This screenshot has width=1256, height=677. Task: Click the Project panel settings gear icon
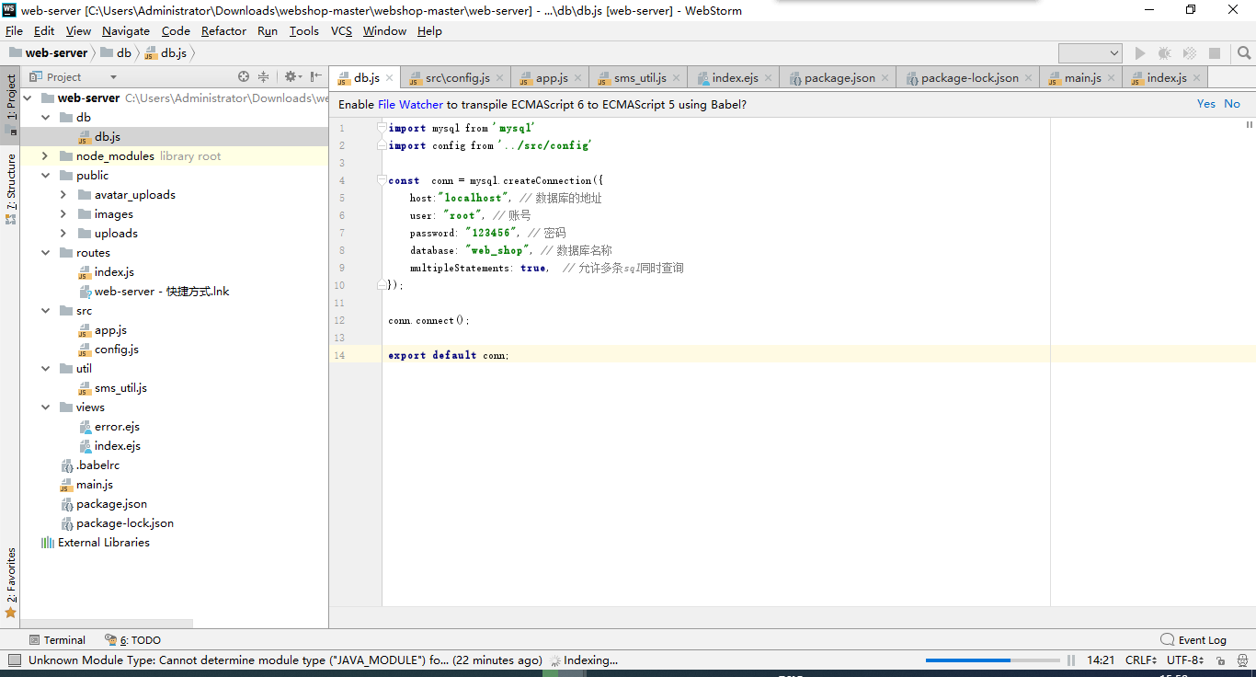pyautogui.click(x=290, y=77)
